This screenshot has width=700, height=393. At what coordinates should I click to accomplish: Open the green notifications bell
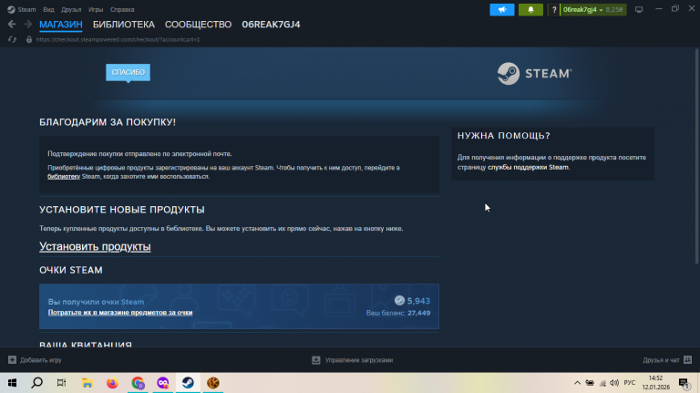click(x=530, y=9)
